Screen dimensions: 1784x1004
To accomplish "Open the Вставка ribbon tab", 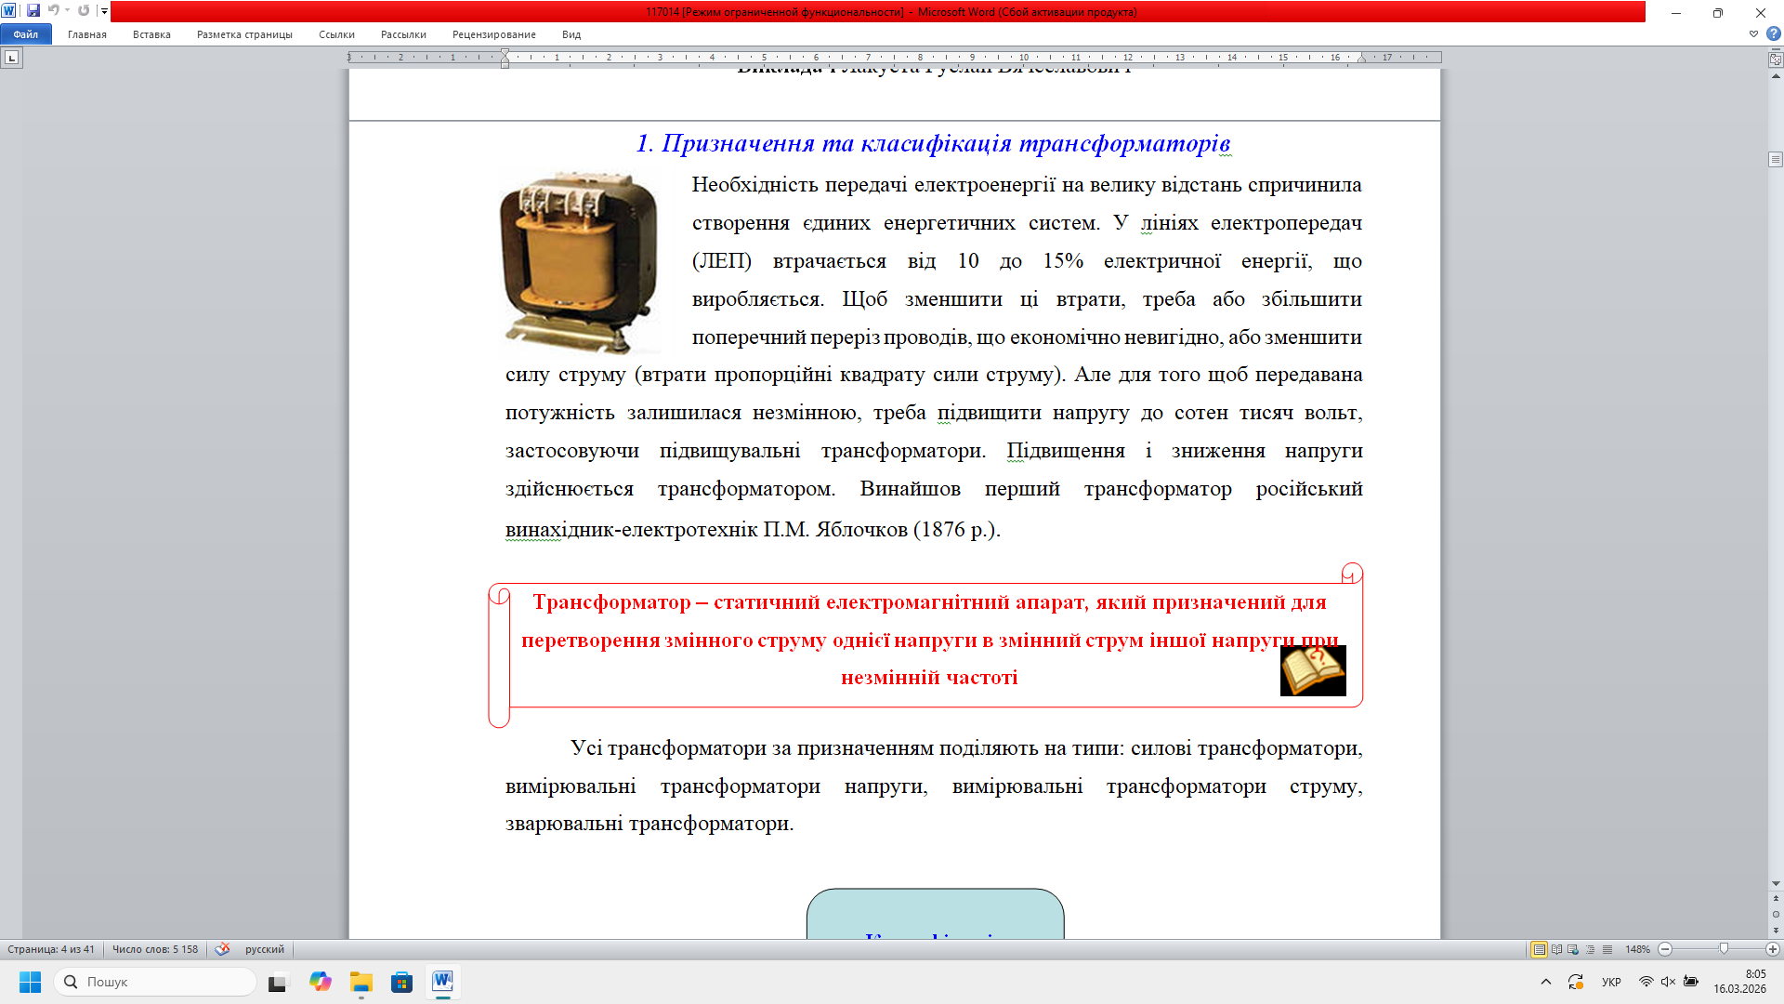I will [151, 34].
